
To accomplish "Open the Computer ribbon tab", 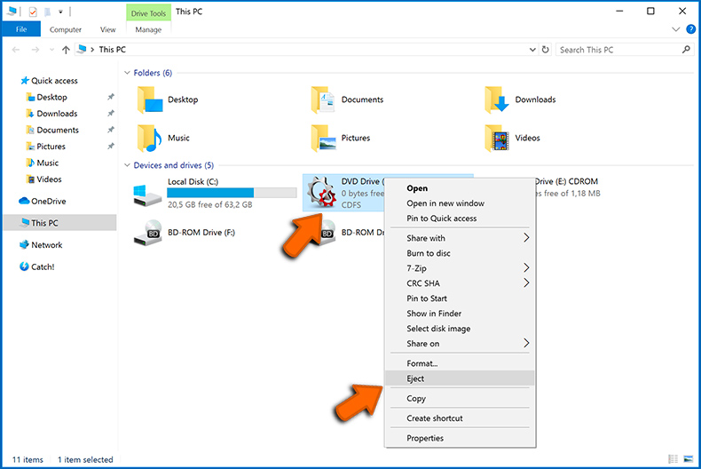I will pos(66,29).
